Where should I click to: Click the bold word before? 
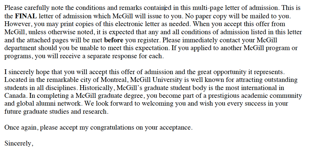click(114, 40)
